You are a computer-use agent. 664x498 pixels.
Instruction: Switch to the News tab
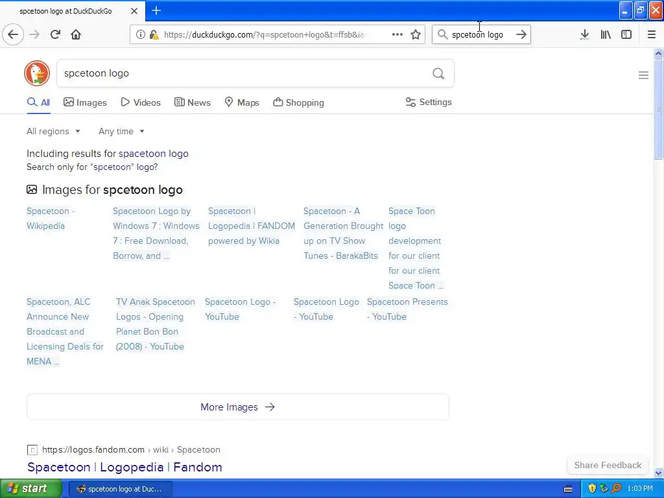[x=193, y=102]
